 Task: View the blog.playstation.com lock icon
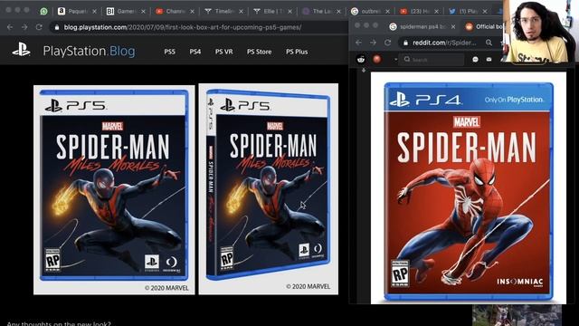pyautogui.click(x=56, y=27)
